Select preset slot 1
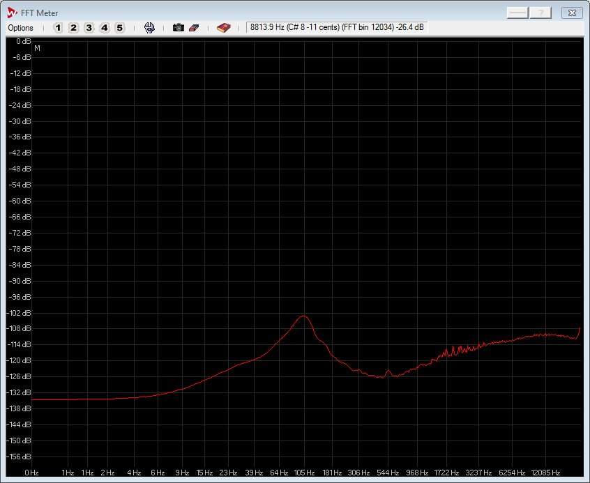This screenshot has width=590, height=483. point(58,28)
